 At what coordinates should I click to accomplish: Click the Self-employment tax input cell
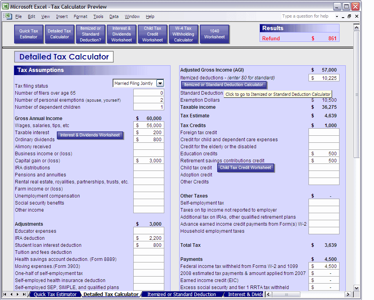tap(324, 203)
